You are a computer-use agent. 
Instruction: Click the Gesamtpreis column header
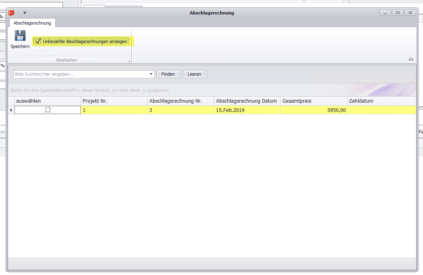point(314,101)
